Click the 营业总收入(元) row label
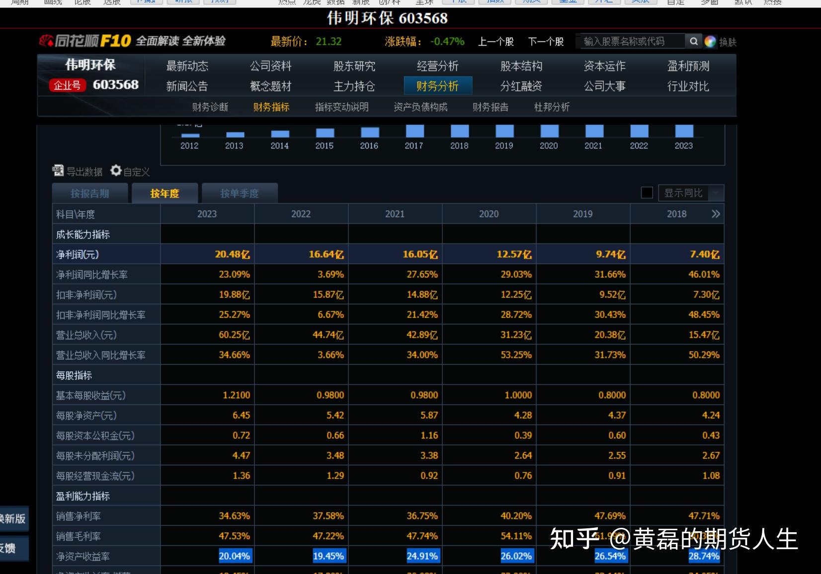821x574 pixels. pyautogui.click(x=86, y=335)
